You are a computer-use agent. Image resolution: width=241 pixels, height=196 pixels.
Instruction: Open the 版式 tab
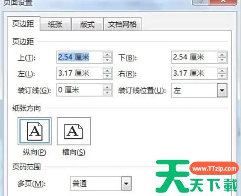[x=87, y=24]
